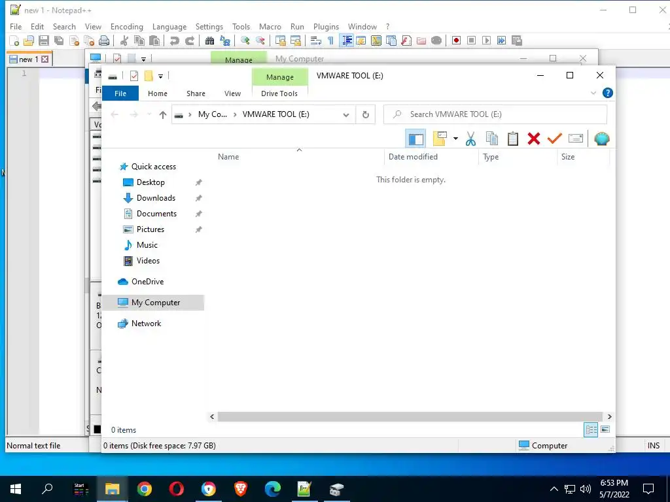Open Classic Shell settings via shell icon

point(602,139)
